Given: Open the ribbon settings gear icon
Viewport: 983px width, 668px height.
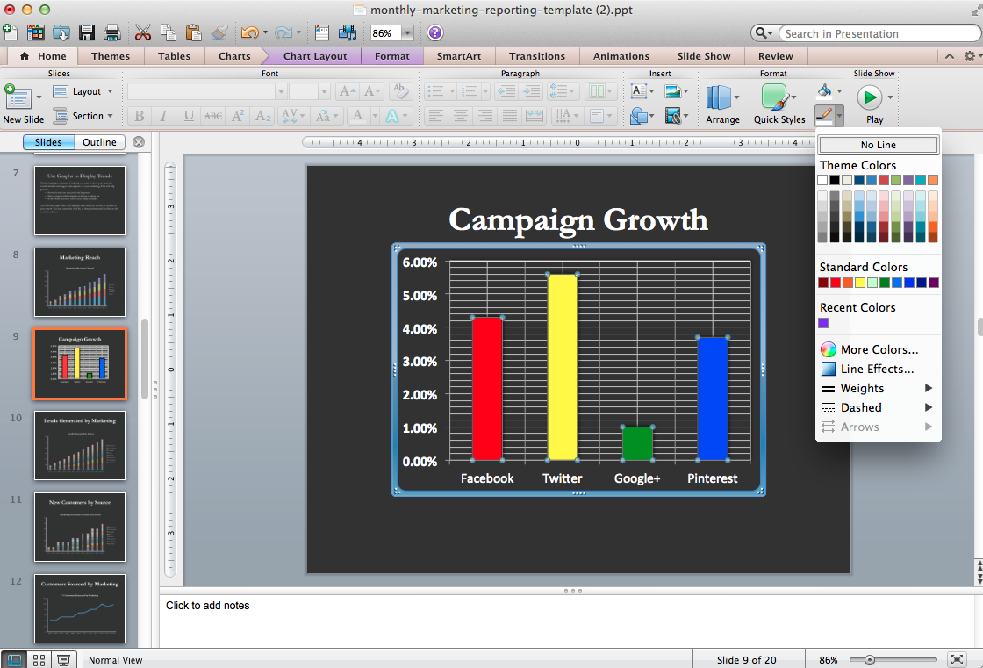Looking at the screenshot, I should click(x=969, y=56).
